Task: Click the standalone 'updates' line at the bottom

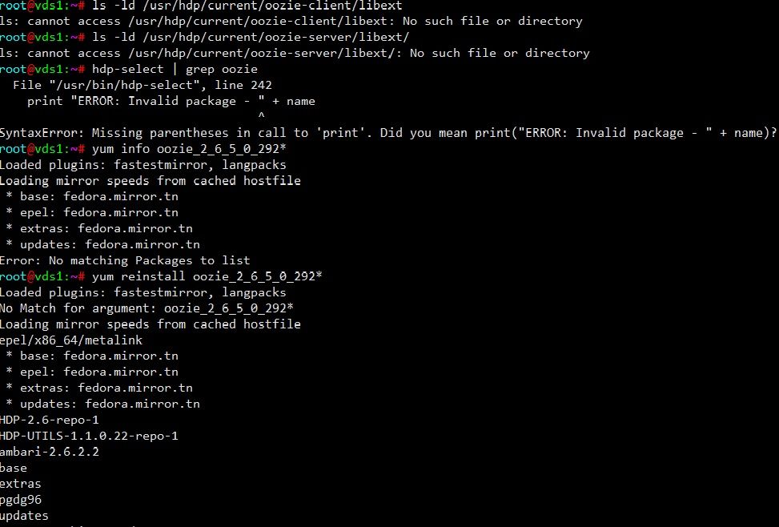Action: (x=24, y=516)
